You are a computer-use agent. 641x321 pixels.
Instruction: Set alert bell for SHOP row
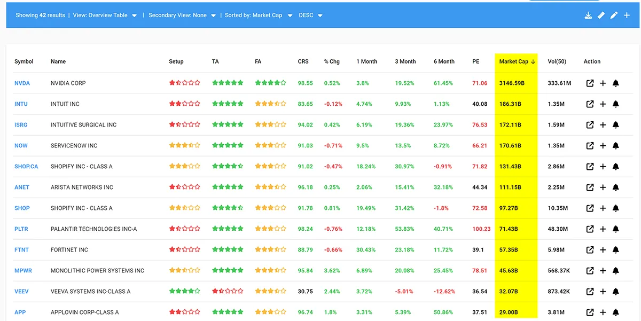(x=615, y=208)
